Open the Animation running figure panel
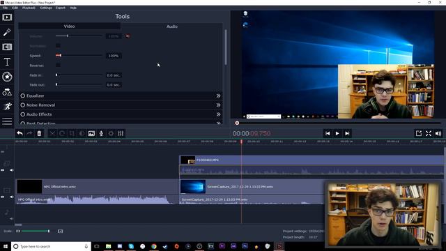The height and width of the screenshot is (251, 446). click(x=7, y=107)
